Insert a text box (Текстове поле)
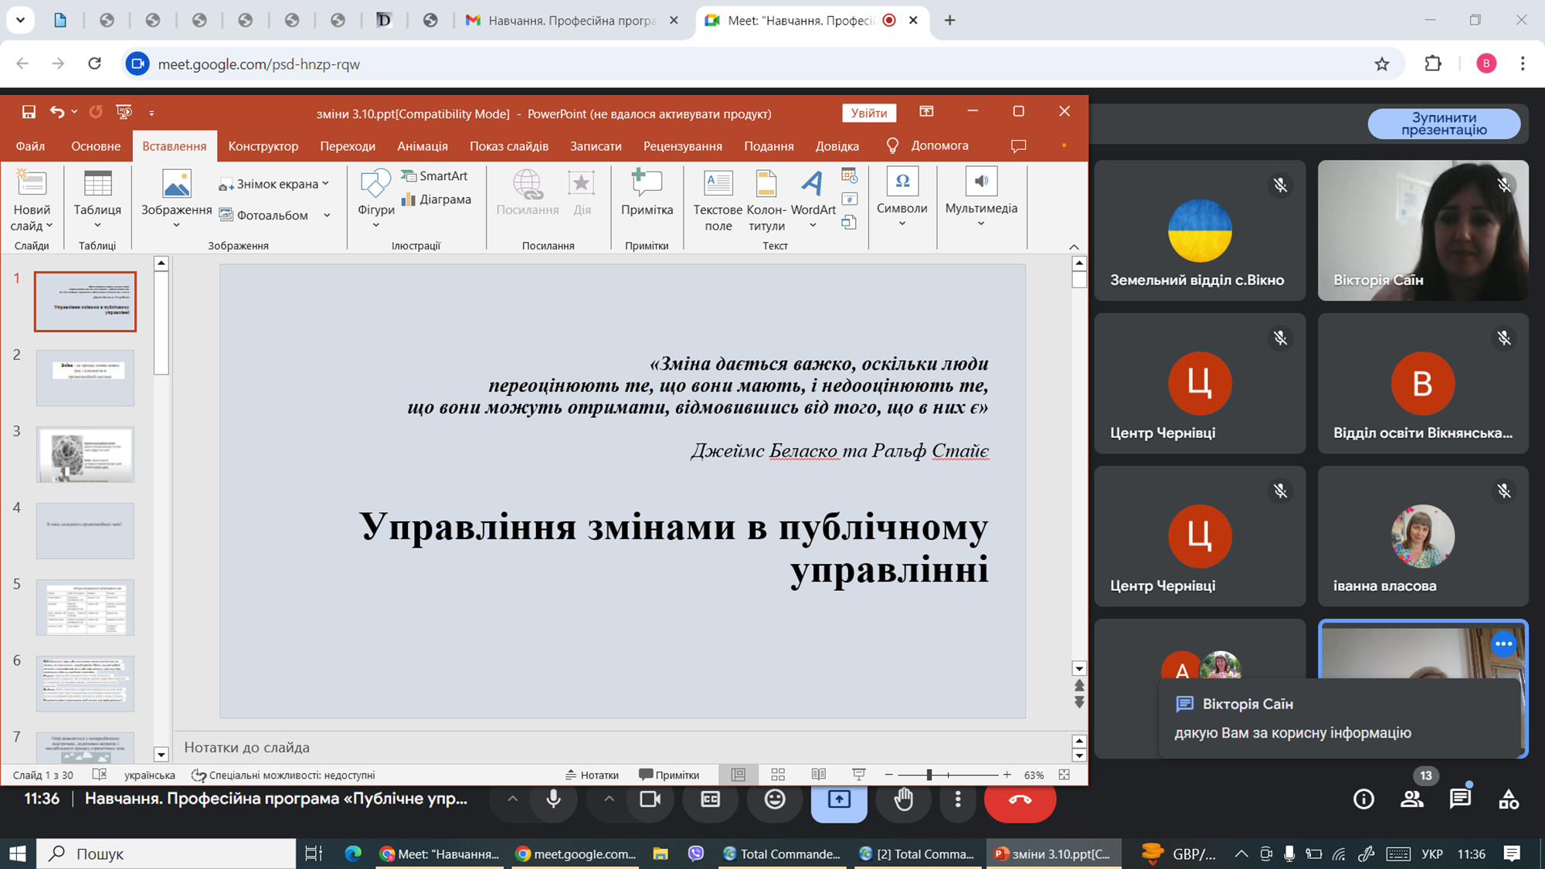Screen dimensions: 1545x869 click(x=718, y=199)
